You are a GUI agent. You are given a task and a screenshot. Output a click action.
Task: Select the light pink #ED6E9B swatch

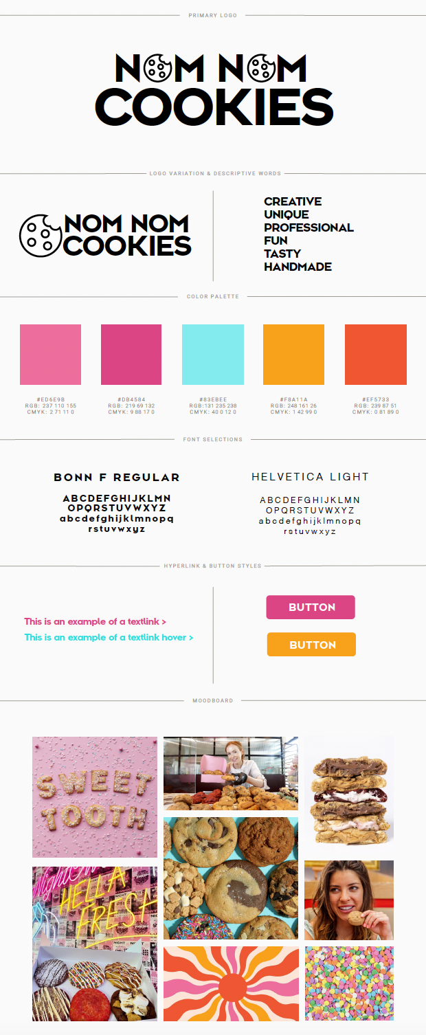point(50,355)
